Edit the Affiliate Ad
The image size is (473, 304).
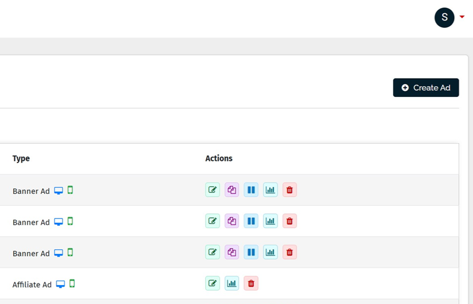[x=213, y=283]
